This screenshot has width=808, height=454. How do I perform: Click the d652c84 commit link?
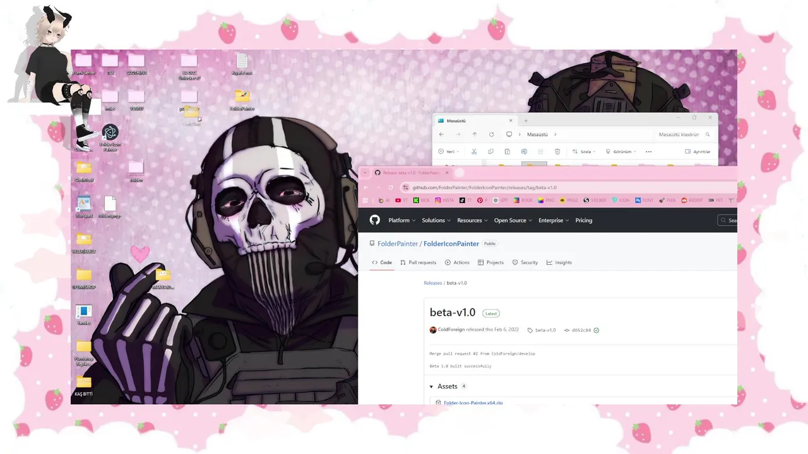click(581, 330)
